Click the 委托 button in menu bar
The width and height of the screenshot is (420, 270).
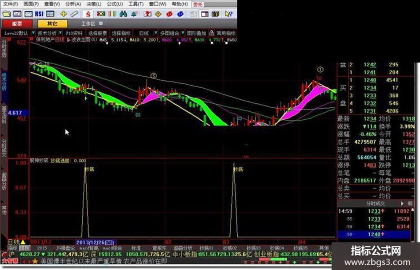[198, 4]
